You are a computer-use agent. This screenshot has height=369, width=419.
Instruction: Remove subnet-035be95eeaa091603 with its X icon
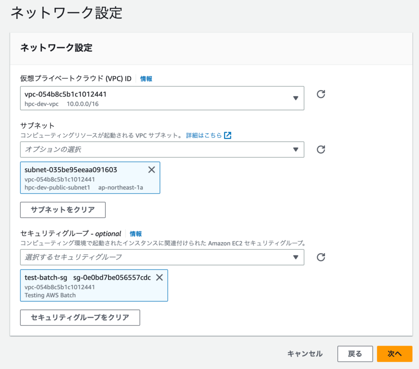[151, 170]
